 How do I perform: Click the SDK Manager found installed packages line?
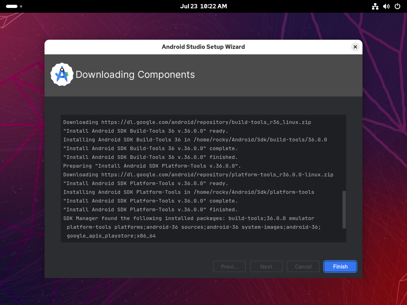[x=189, y=218]
